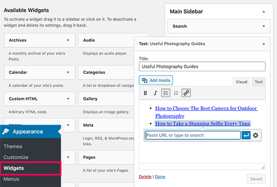Select the Stunning Selfie Every Time link
The image size is (277, 187).
tap(202, 124)
